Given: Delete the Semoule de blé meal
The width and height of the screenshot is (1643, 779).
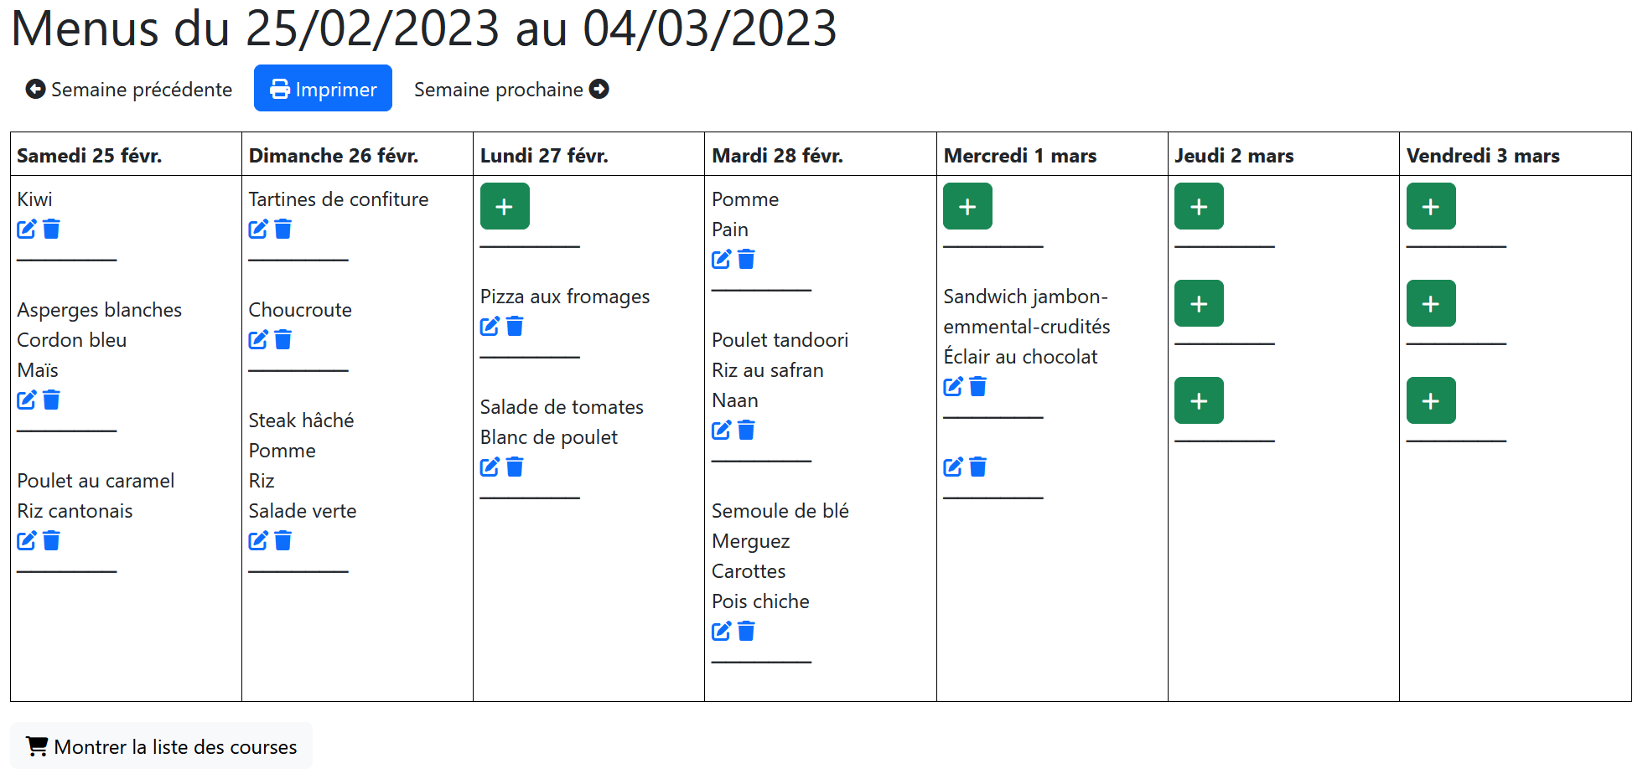Looking at the screenshot, I should [747, 631].
